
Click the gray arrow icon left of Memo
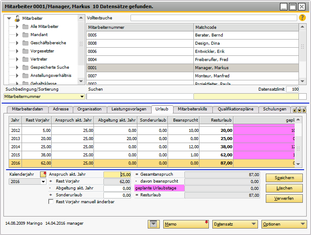(x=153, y=224)
